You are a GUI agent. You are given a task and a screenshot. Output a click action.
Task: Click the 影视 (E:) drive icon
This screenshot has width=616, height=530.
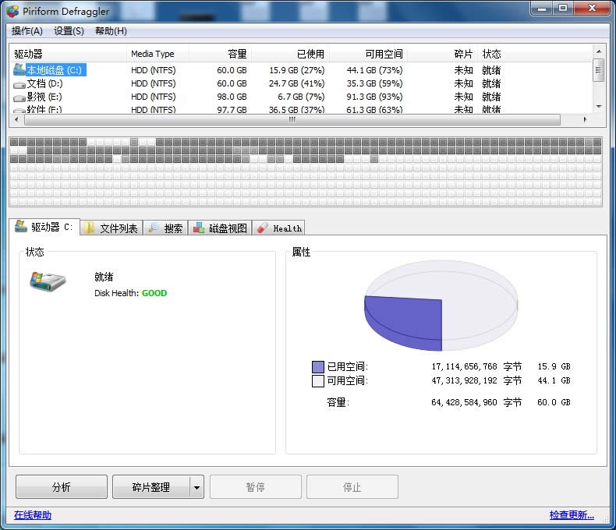(19, 97)
